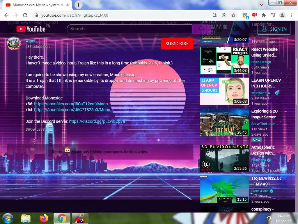The height and width of the screenshot is (224, 298).
Task: Collapse the description with SHOW LESS
Action: tap(35, 129)
